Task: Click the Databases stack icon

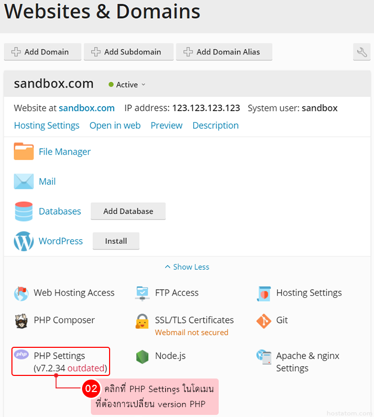Action: (24, 212)
